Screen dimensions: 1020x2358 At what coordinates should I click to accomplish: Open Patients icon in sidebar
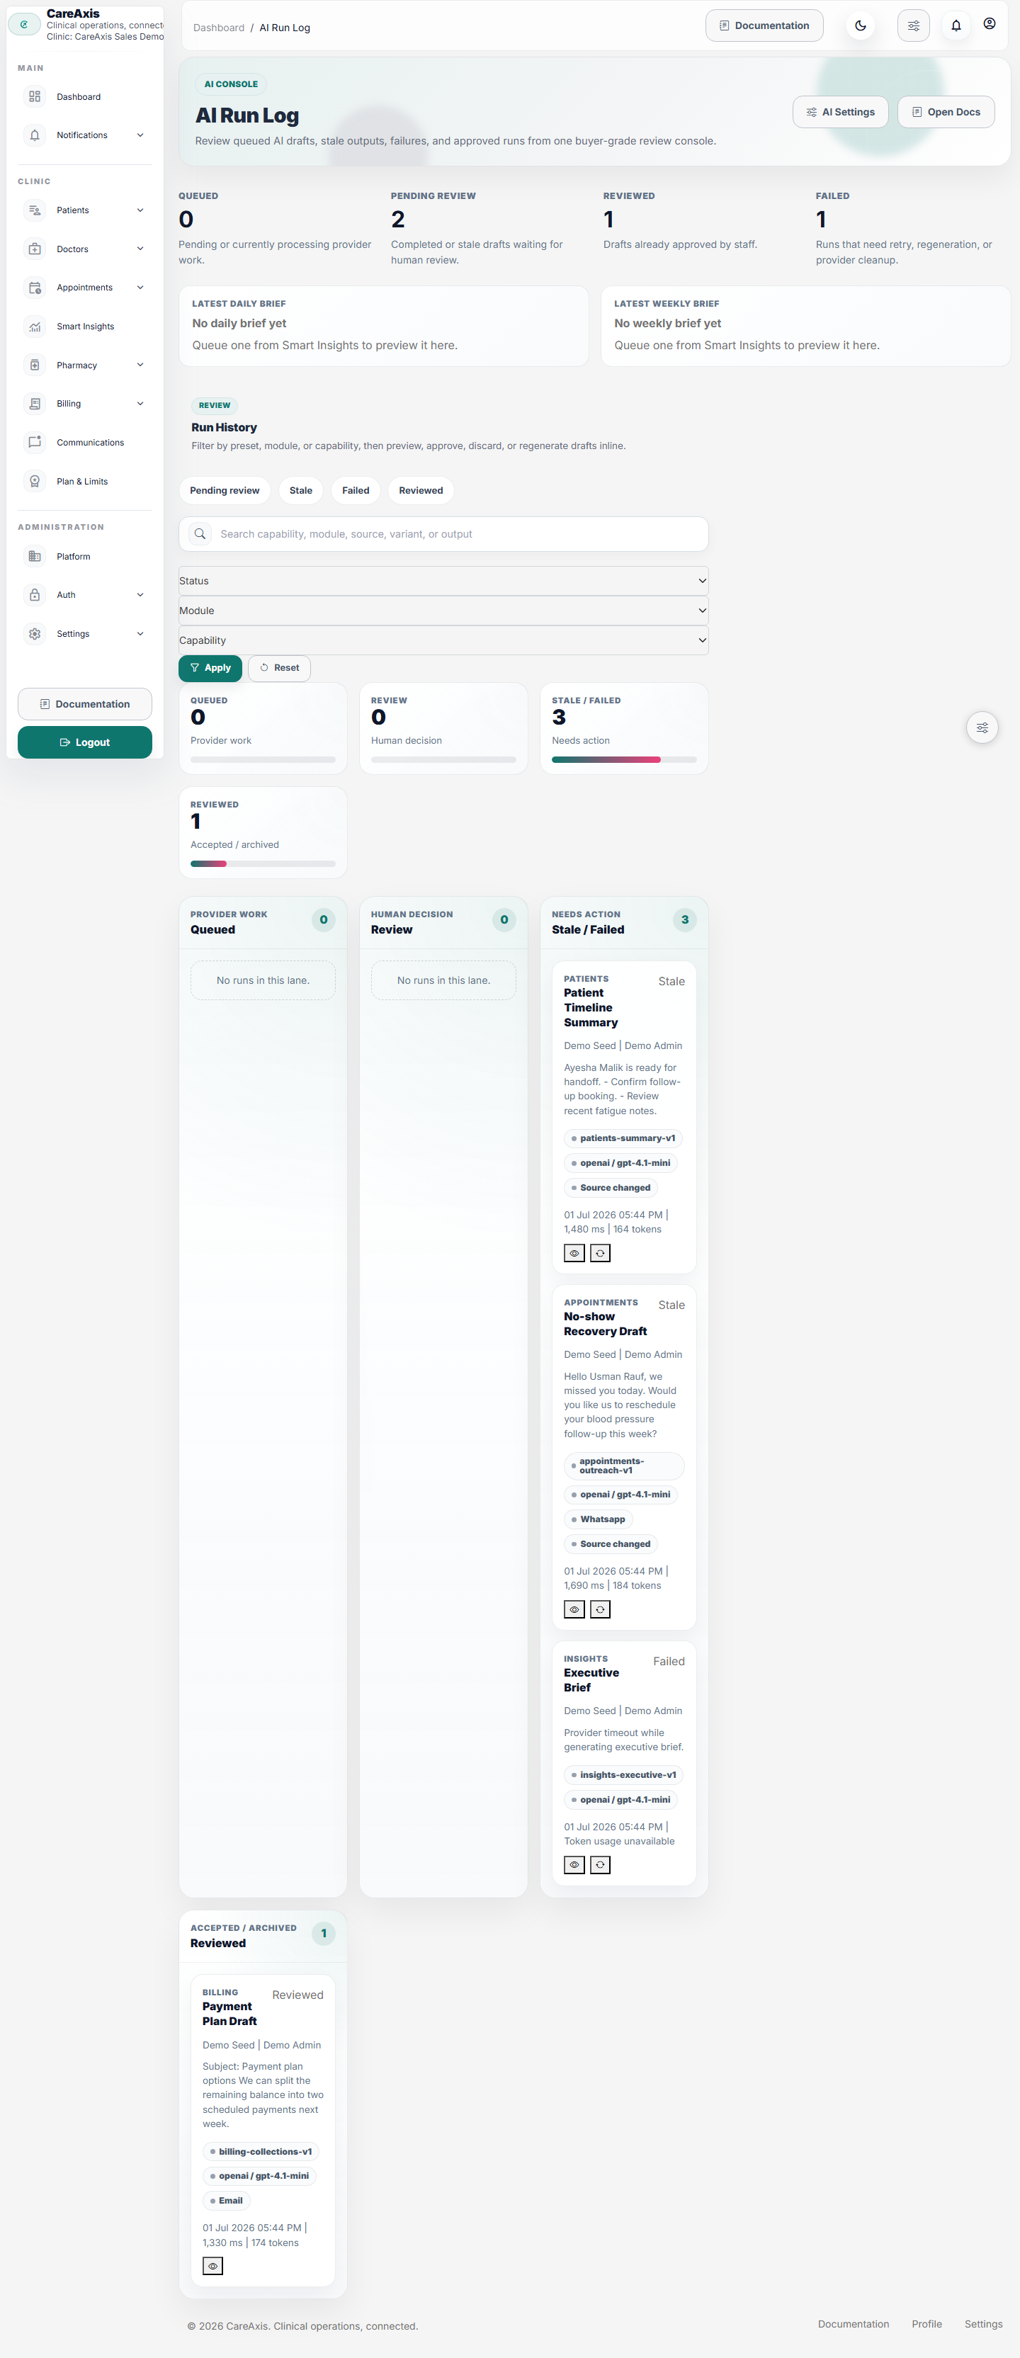point(35,210)
